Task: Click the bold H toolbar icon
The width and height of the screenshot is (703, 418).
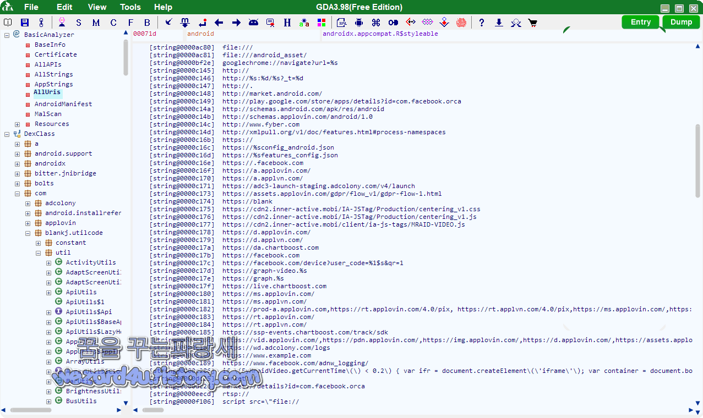Action: (x=287, y=23)
